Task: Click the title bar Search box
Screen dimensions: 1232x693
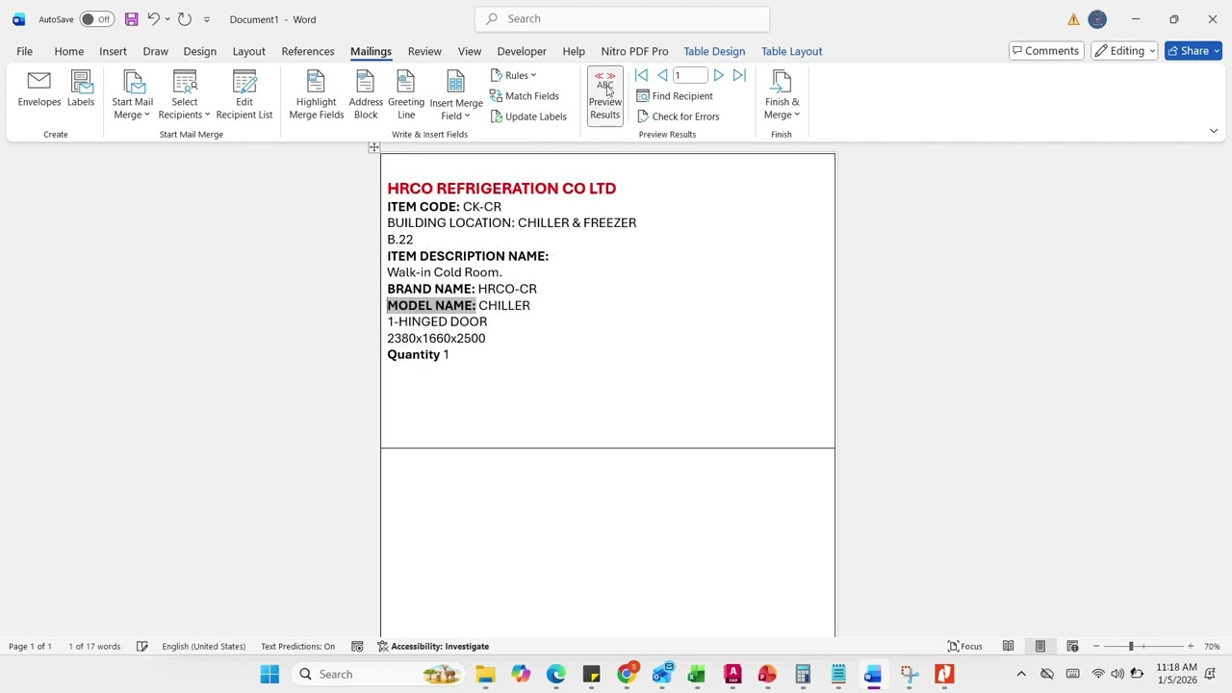Action: click(622, 19)
